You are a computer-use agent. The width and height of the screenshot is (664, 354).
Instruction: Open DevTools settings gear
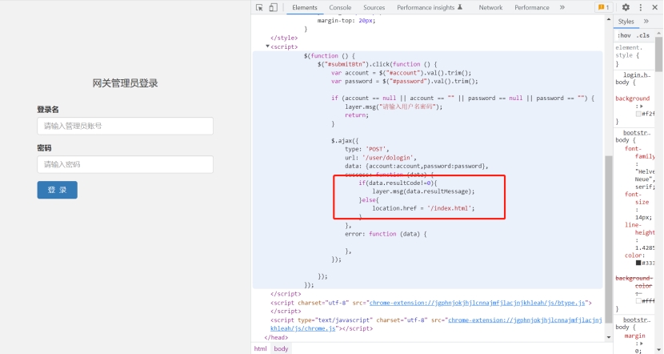[x=626, y=7]
